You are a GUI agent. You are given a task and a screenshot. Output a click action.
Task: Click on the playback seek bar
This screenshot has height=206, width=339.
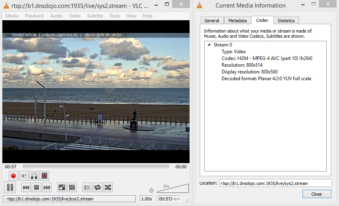pyautogui.click(x=96, y=167)
